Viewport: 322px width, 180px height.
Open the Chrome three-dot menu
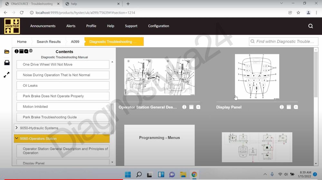pos(317,13)
